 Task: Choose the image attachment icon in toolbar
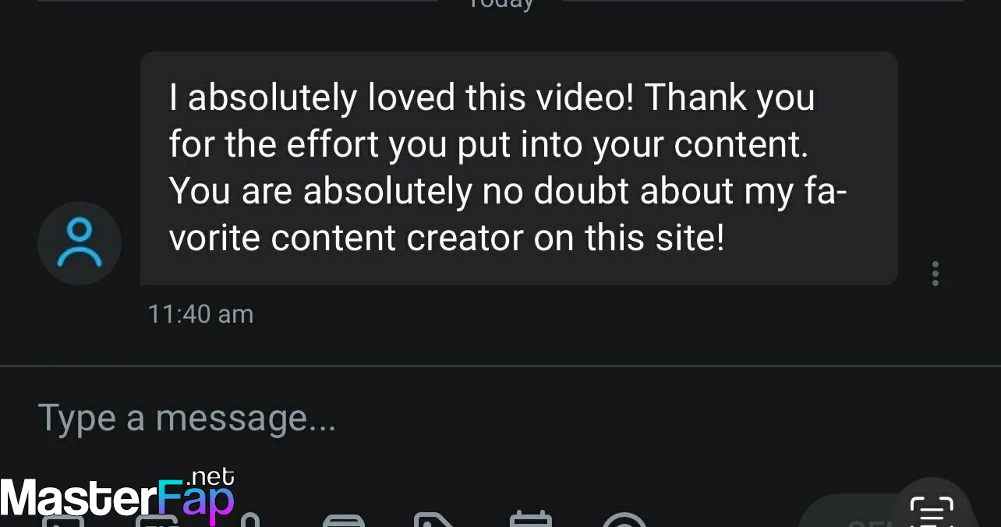[62, 521]
